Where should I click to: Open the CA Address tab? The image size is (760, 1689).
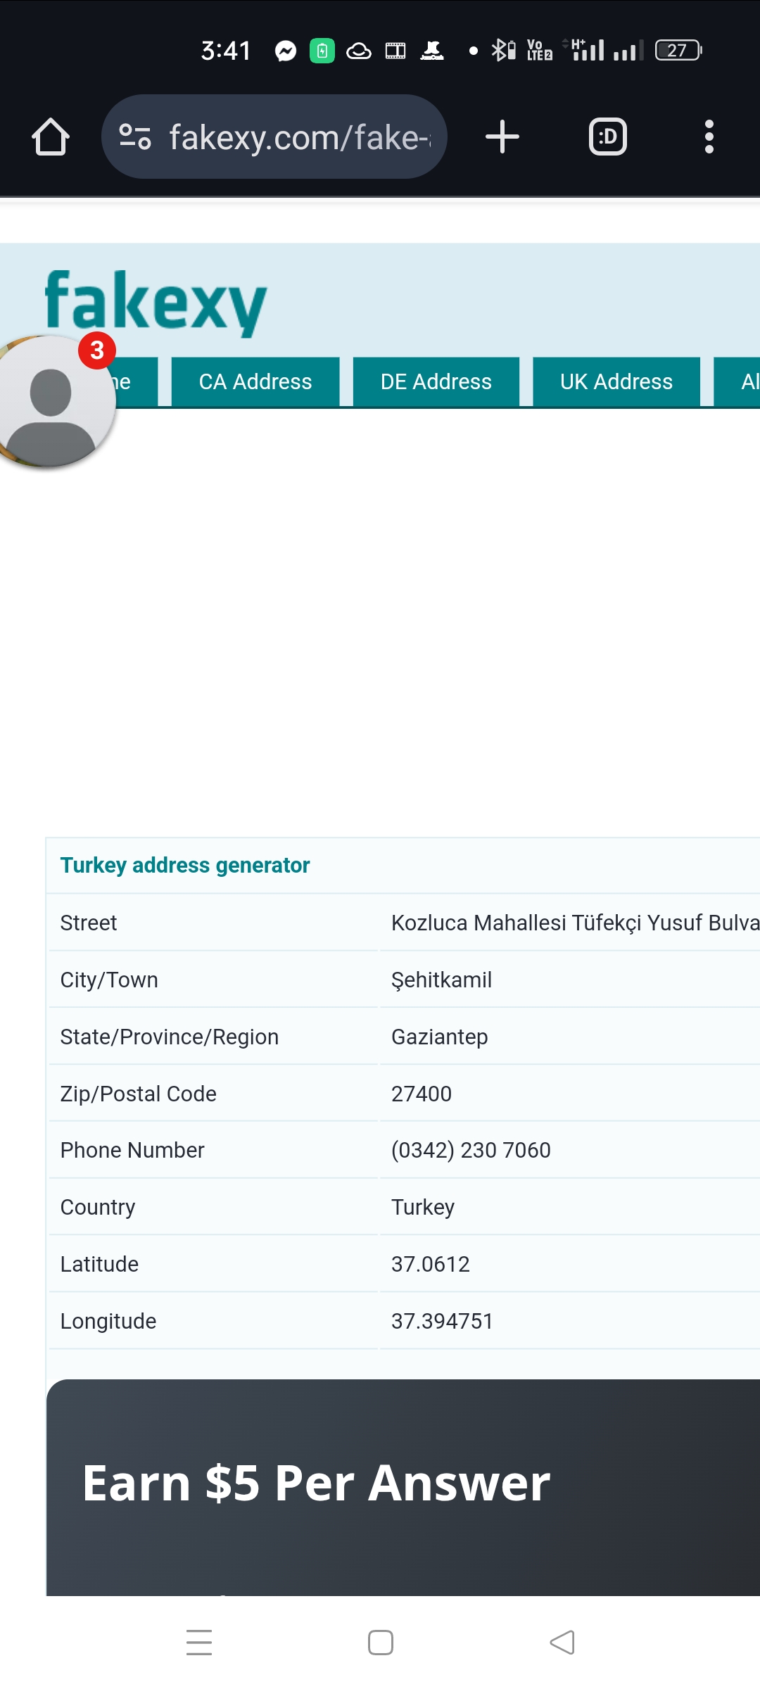coord(255,381)
